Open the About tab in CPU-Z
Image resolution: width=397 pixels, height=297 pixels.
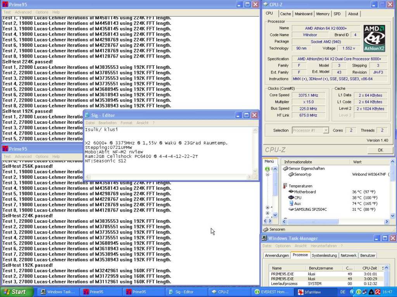pos(353,14)
